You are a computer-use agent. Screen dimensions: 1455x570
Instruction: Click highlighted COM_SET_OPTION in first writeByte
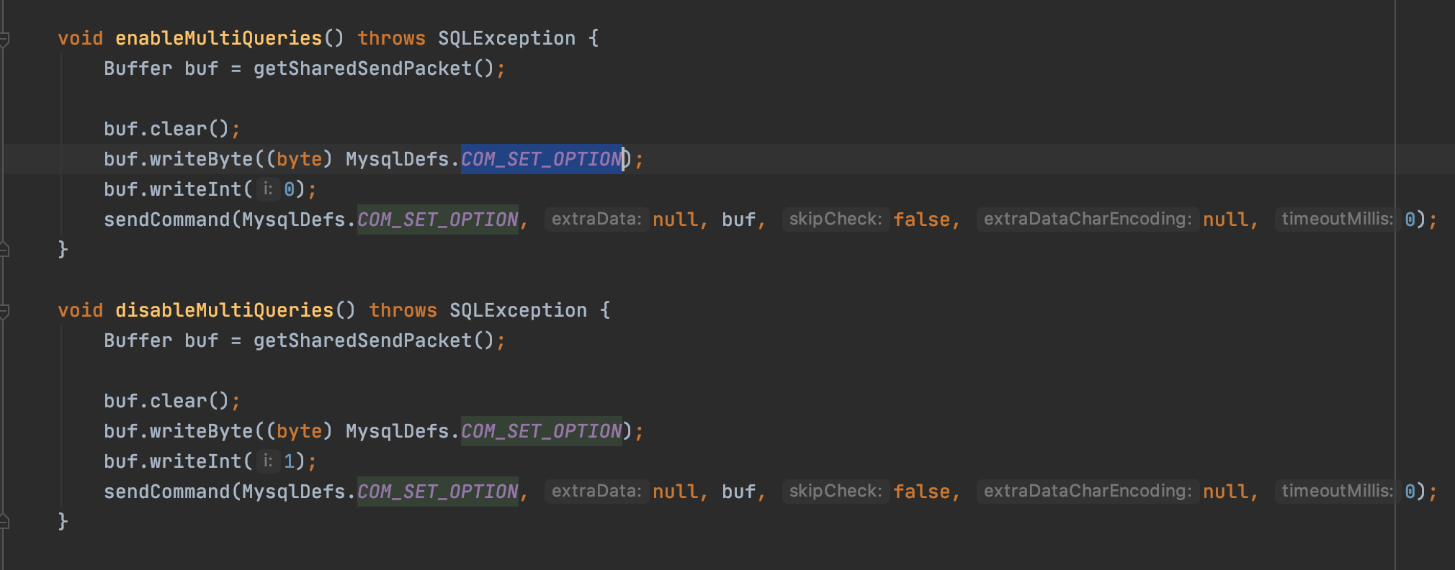click(541, 159)
